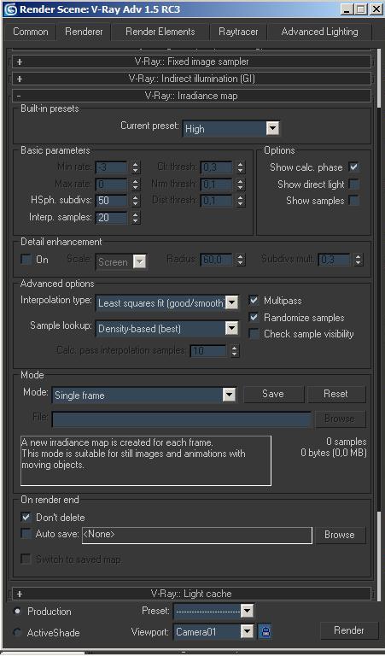Image resolution: width=385 pixels, height=656 pixels.
Task: Click the Mode File path field
Action: [x=182, y=419]
